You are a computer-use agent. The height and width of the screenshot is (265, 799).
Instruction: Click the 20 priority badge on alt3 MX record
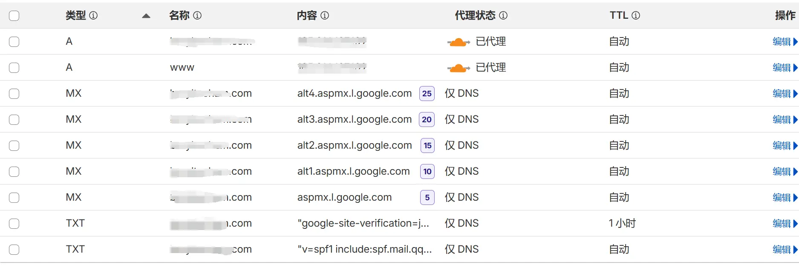(x=427, y=119)
